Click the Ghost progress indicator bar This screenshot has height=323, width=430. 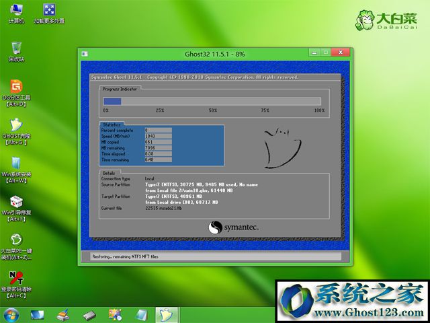coord(212,102)
